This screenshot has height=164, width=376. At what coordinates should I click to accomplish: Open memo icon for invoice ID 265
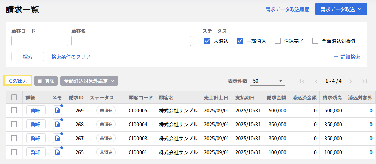[x=58, y=152]
